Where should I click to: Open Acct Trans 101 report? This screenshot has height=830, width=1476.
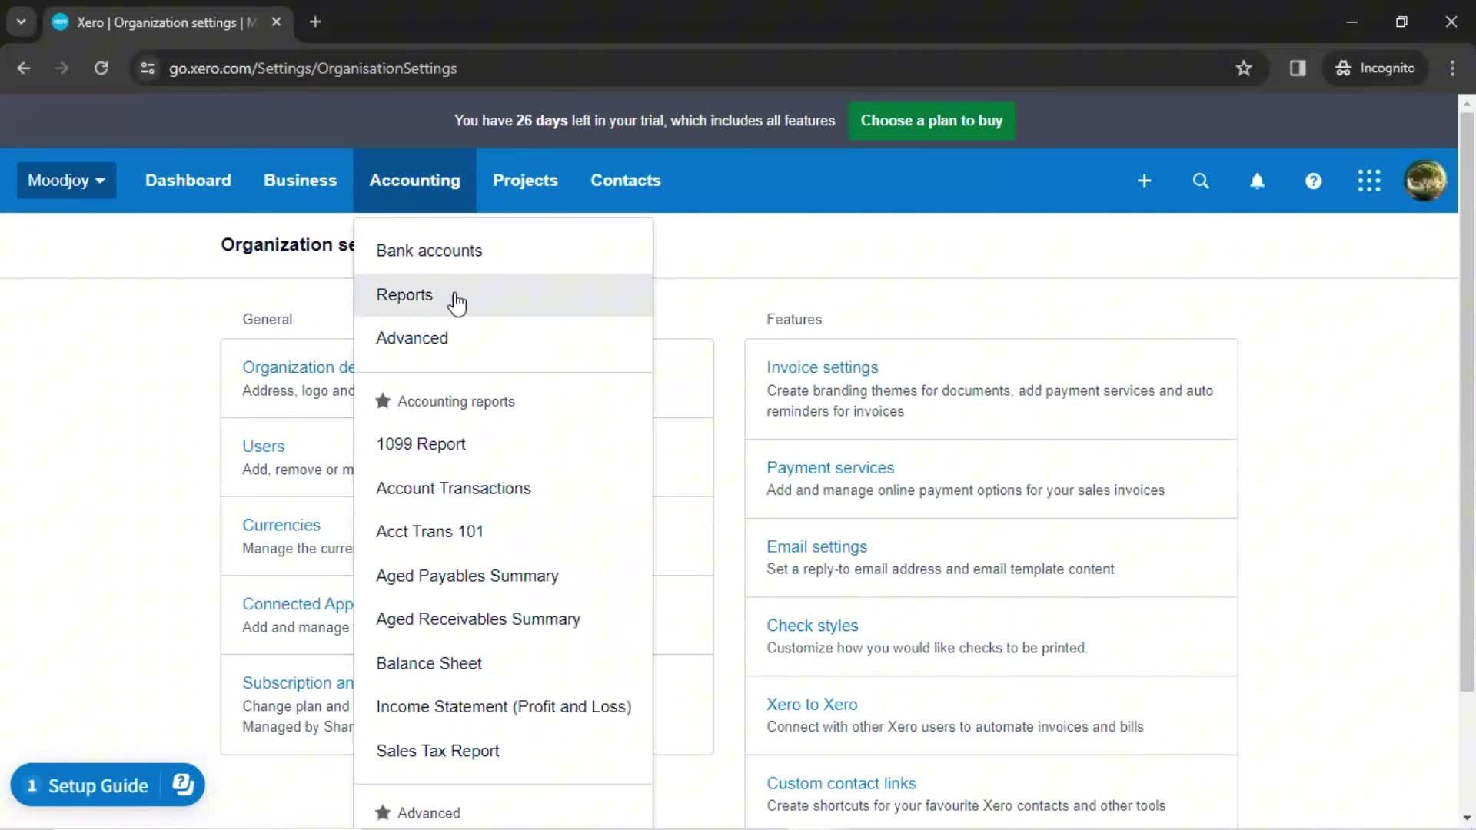(x=503, y=532)
